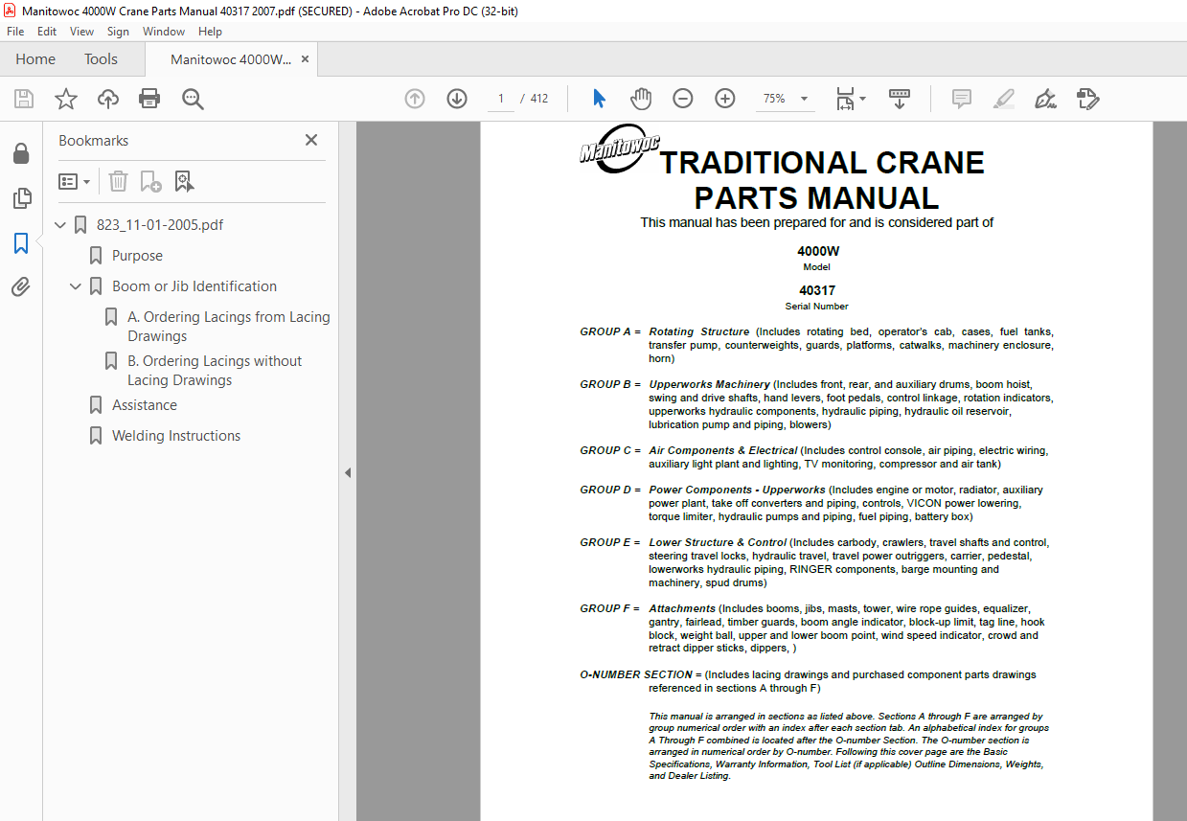Image resolution: width=1187 pixels, height=821 pixels.
Task: Close the Manitowoc 4000W document tab
Action: (305, 59)
